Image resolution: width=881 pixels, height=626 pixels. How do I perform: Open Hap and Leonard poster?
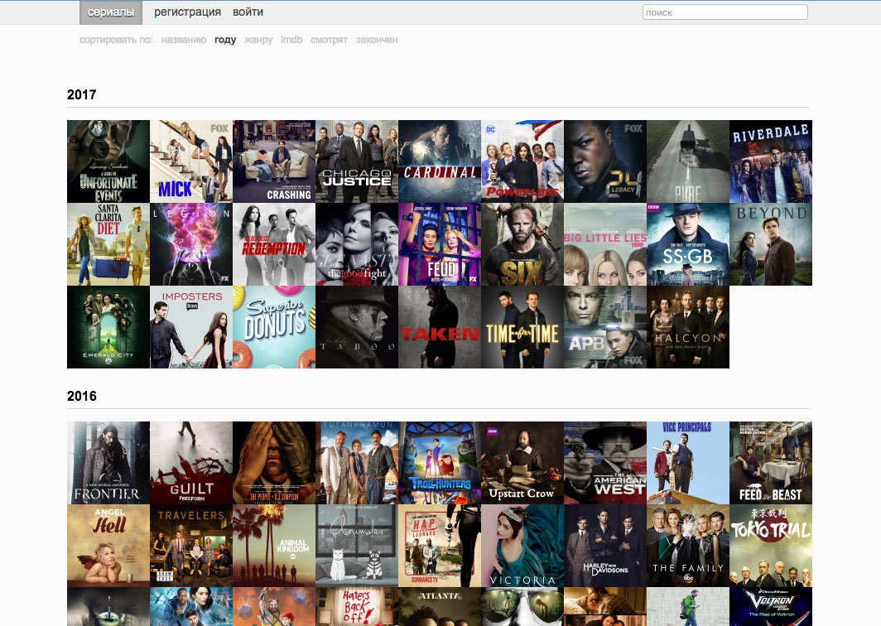click(440, 546)
